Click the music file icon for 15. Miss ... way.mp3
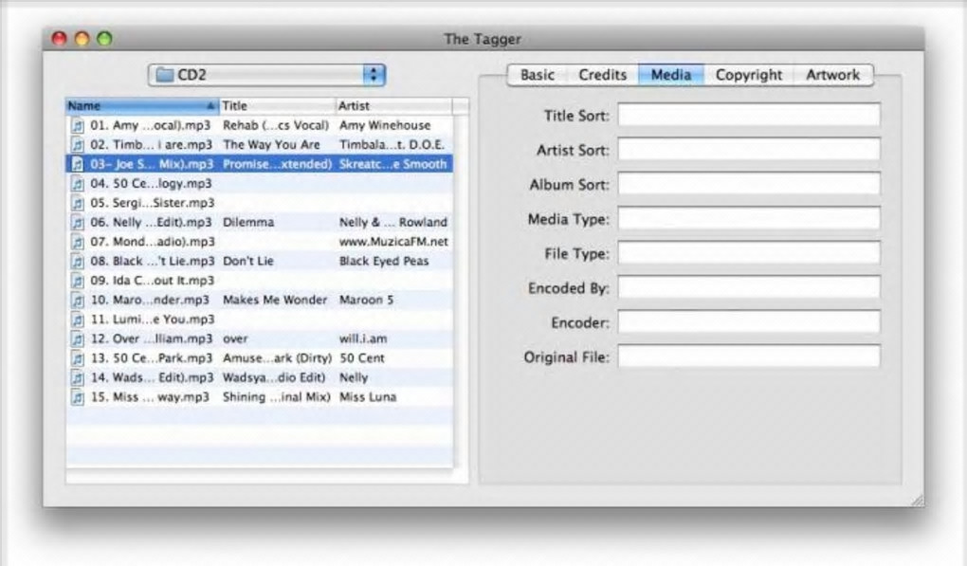The image size is (967, 566). tap(78, 397)
